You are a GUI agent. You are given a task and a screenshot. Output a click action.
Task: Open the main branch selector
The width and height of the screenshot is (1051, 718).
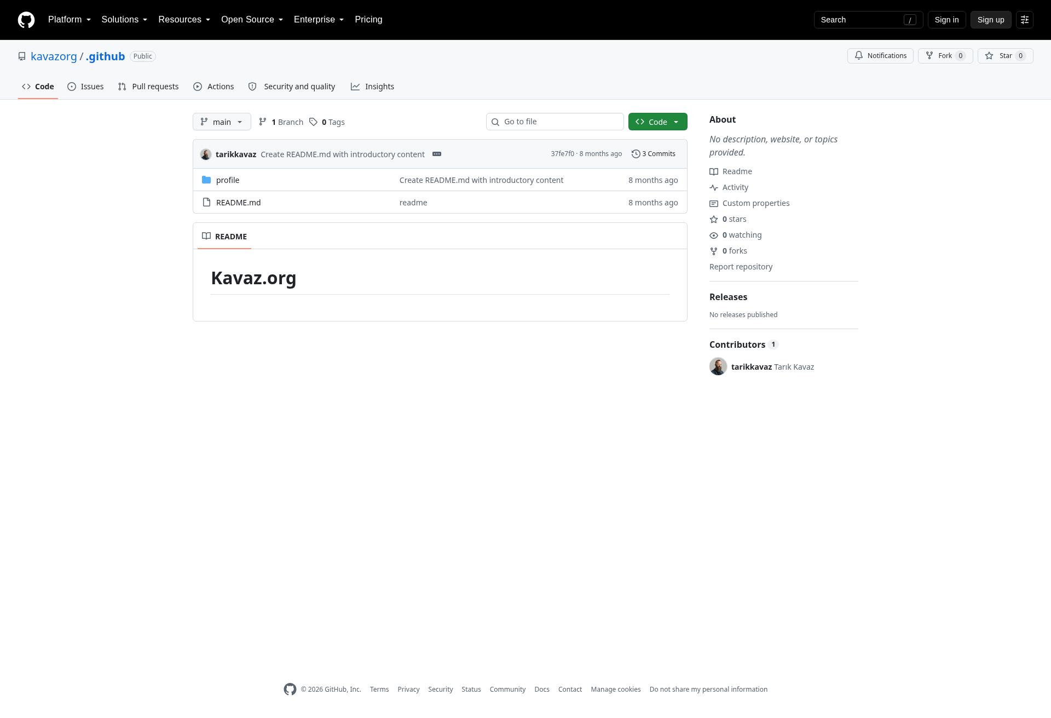(222, 122)
